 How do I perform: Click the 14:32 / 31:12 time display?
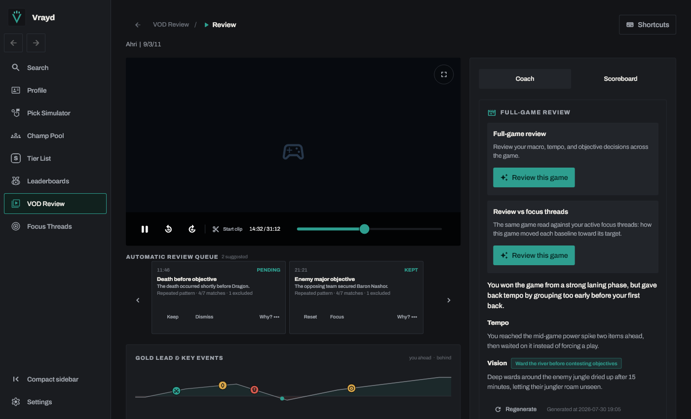(x=265, y=229)
